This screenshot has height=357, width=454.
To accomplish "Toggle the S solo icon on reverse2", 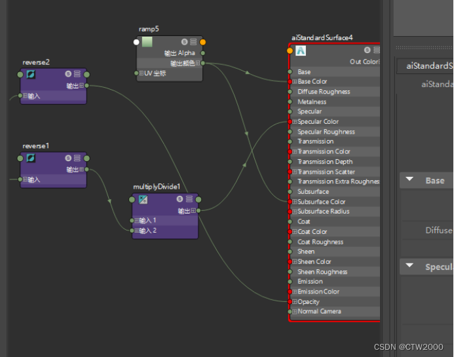I will [x=68, y=74].
